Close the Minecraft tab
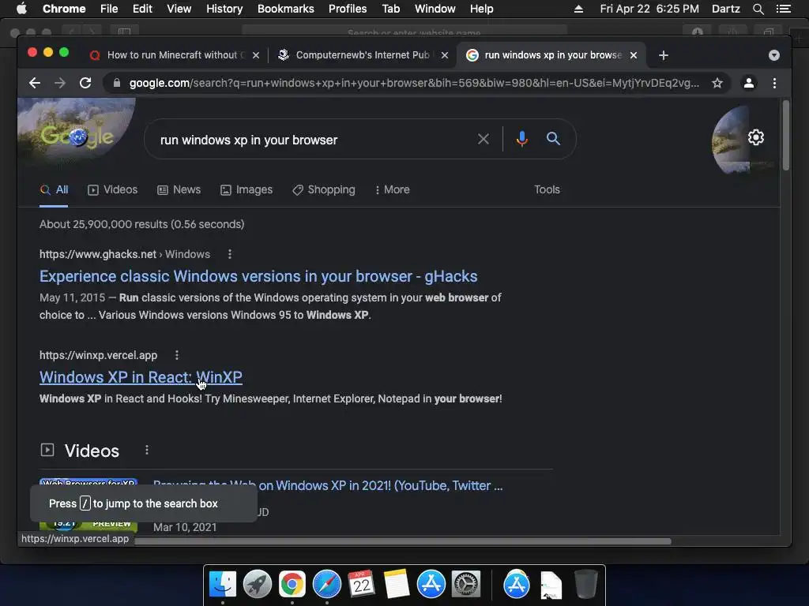This screenshot has height=606, width=809. tap(256, 55)
